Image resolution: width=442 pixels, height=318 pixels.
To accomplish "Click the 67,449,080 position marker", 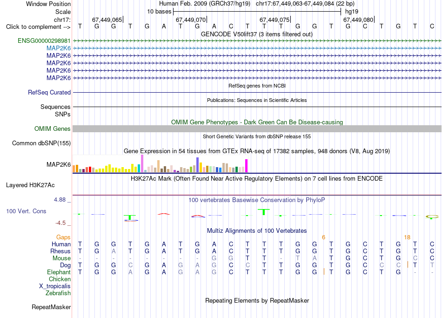I will [359, 20].
